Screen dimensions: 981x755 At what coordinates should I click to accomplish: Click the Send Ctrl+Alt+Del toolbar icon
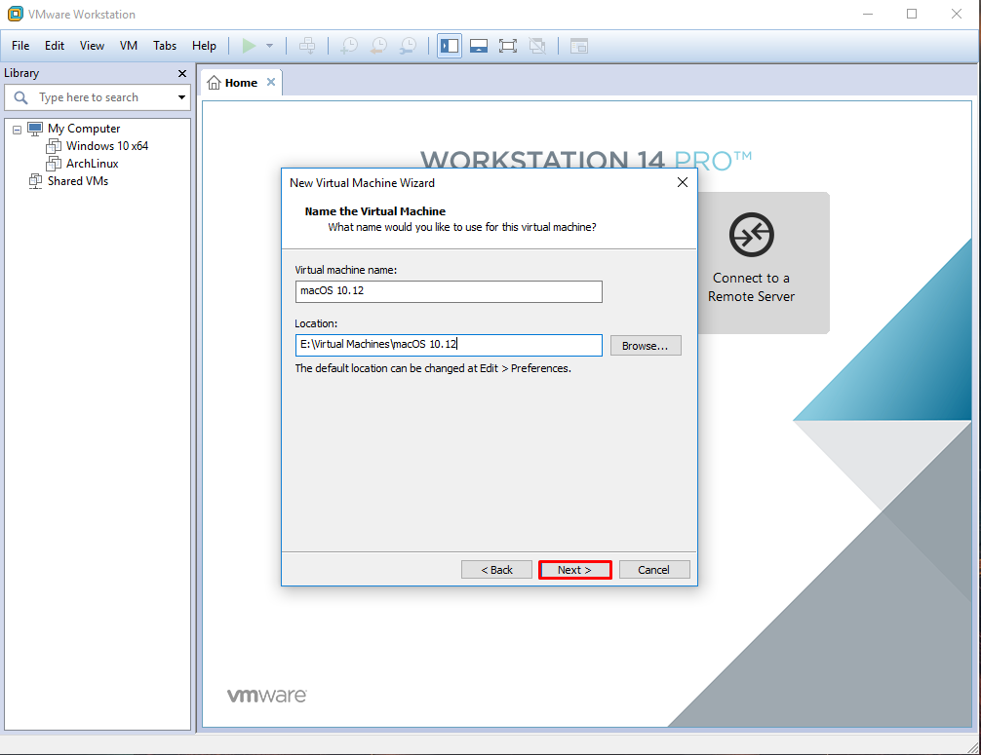(307, 46)
